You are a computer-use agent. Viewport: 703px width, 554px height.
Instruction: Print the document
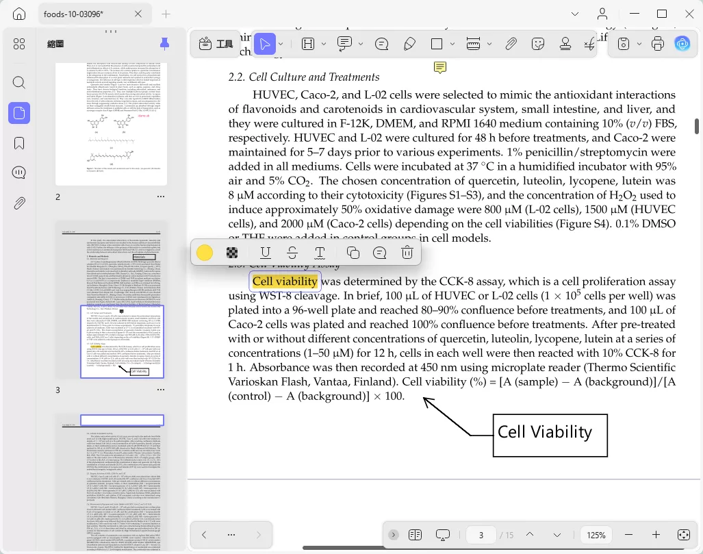[x=658, y=44]
